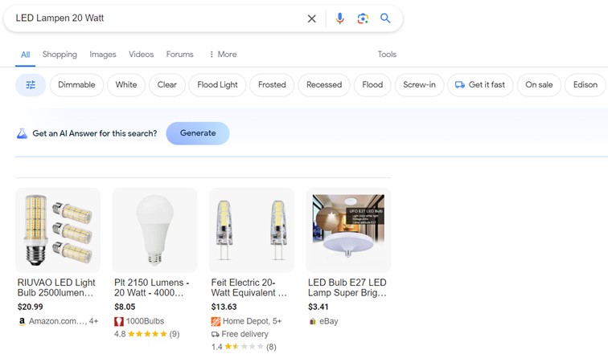Screen dimensions: 608x358
Task: Click the $20.99 price
Action: click(31, 307)
